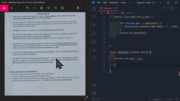180x101 pixels.
Task: Split the editor to the right
Action: 172,8
